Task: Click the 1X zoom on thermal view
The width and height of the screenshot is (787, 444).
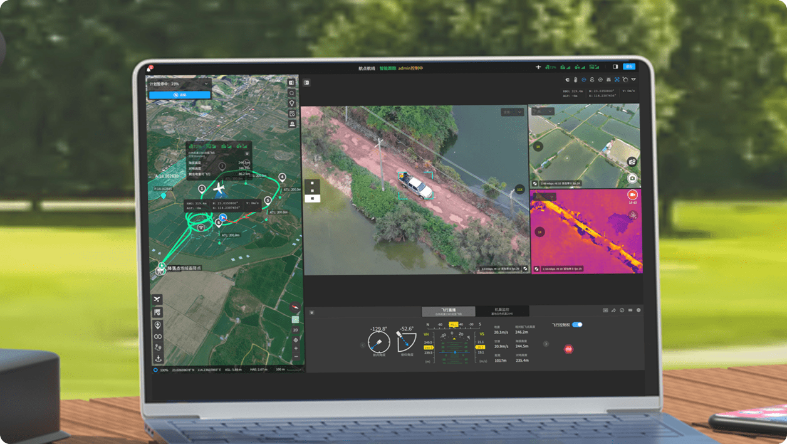Action: (x=538, y=232)
